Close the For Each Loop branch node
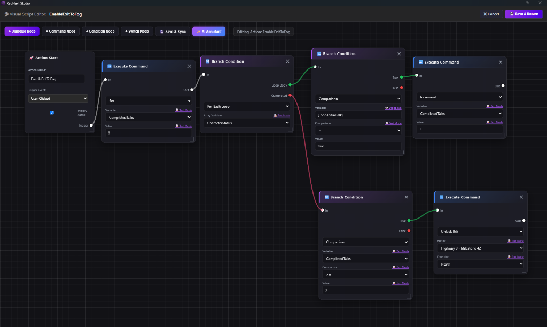Screen dimensions: 547x327 [287, 61]
